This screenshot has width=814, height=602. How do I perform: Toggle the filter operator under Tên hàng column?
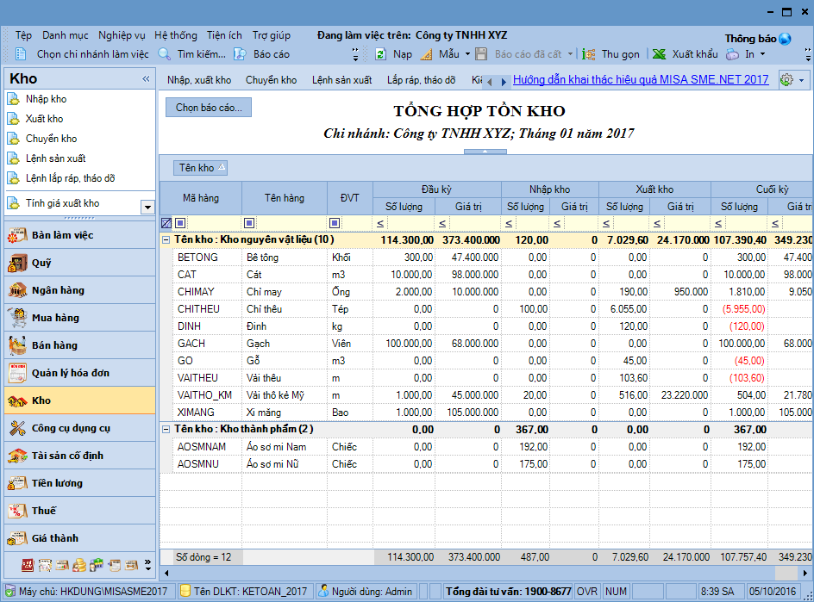point(249,223)
